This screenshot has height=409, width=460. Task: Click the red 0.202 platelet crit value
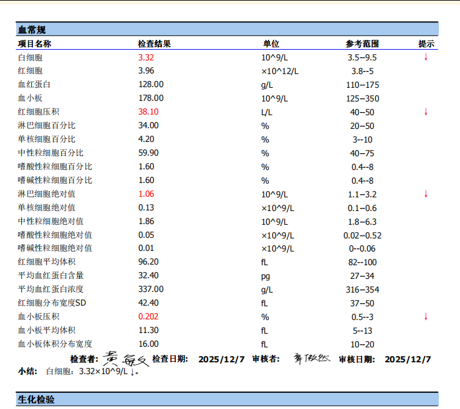coord(148,317)
